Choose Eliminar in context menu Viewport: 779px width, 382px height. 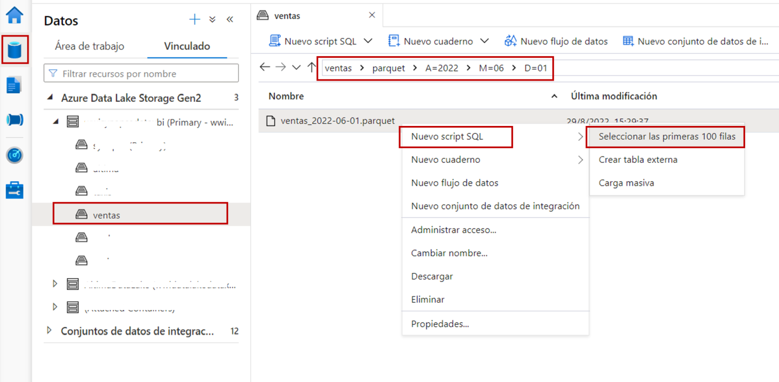(495, 300)
